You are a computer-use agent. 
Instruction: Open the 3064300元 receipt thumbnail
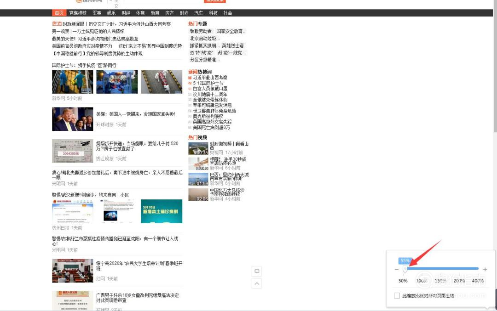coord(73,151)
